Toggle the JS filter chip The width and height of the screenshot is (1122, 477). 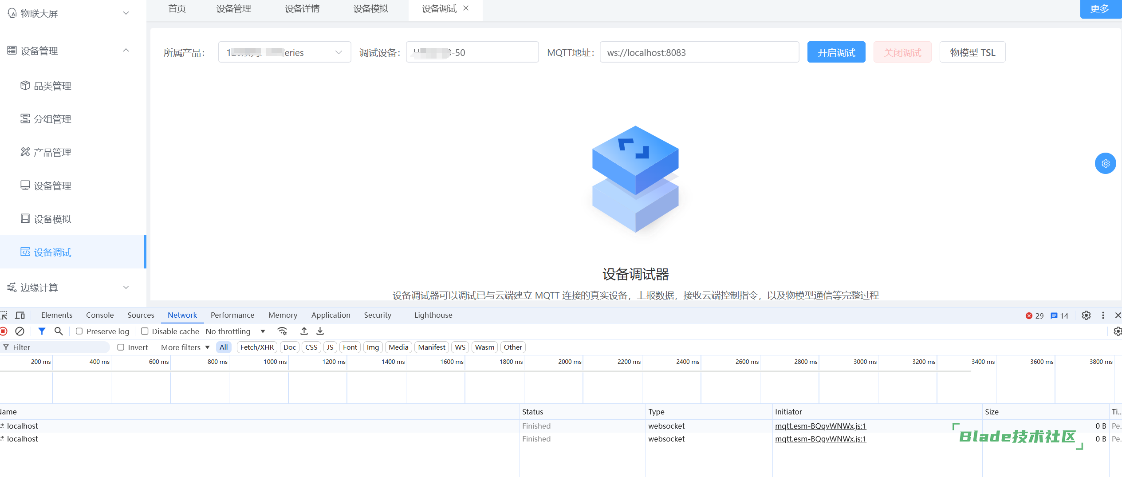click(x=330, y=347)
